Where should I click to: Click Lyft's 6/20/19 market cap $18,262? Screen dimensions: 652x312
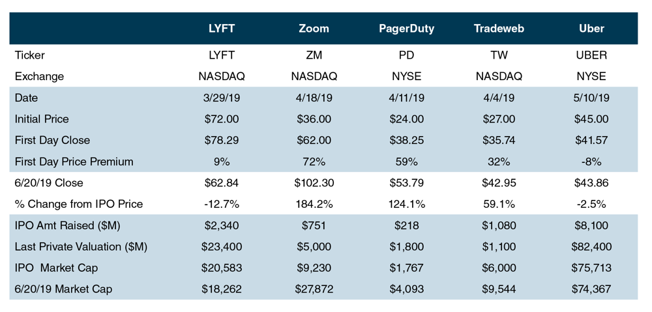click(222, 289)
